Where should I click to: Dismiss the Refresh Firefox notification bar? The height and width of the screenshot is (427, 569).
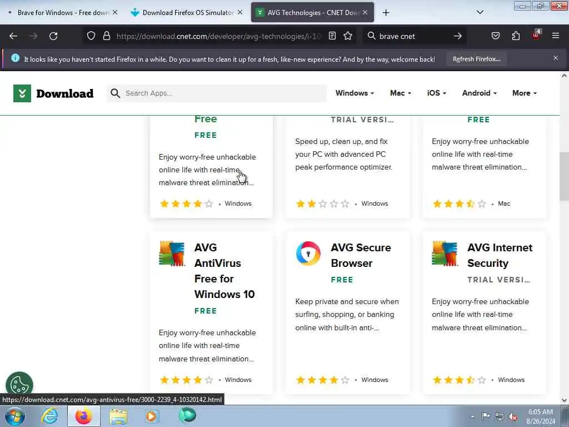point(556,58)
